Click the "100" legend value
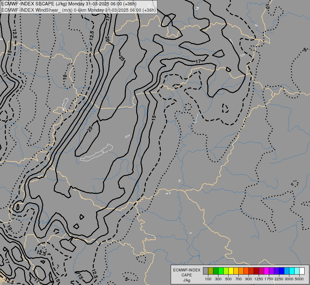 click(208, 279)
